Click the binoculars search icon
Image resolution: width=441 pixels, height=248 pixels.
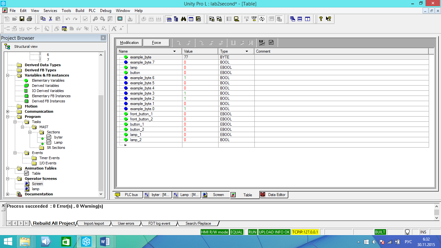[x=183, y=19]
